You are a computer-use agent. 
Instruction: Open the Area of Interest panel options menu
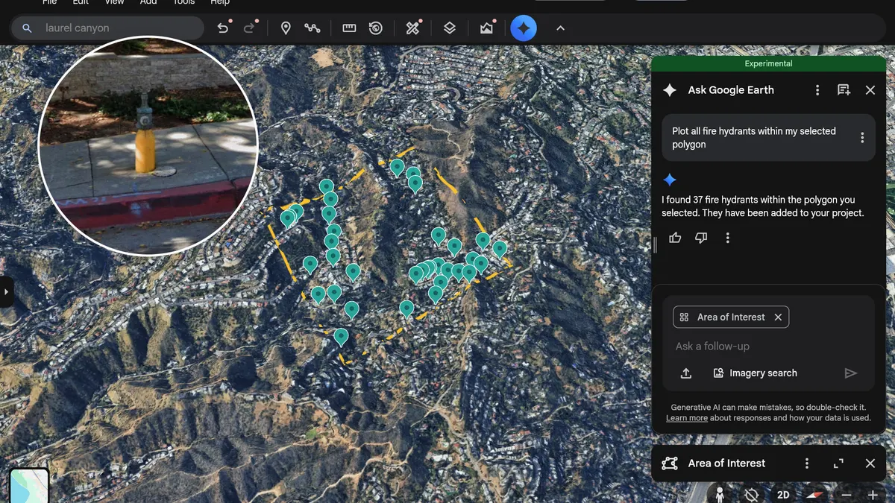click(x=806, y=463)
